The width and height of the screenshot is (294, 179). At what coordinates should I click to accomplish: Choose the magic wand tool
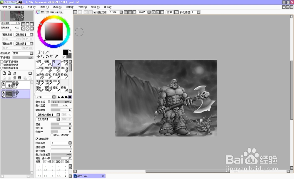click(x=47, y=52)
